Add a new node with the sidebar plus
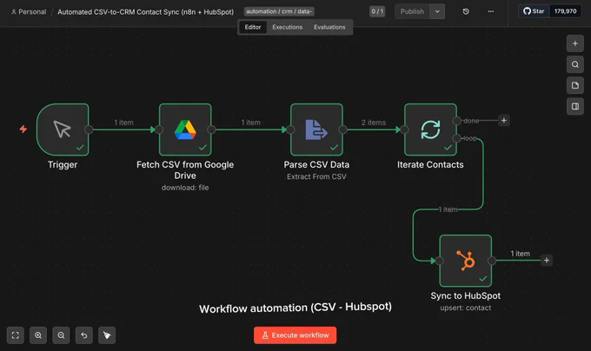The image size is (591, 351). pos(575,43)
